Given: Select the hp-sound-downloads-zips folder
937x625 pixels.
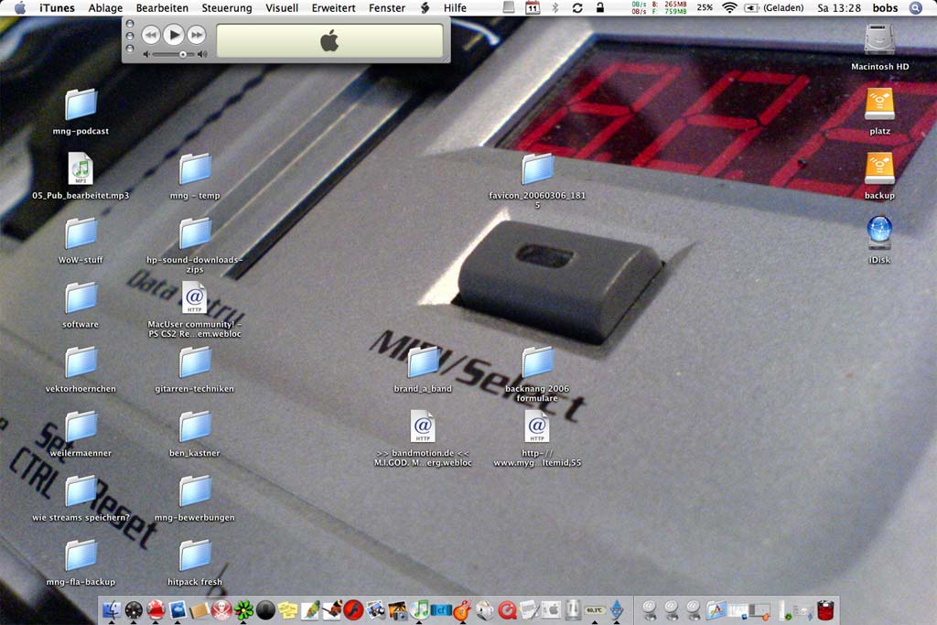Looking at the screenshot, I should [x=195, y=232].
